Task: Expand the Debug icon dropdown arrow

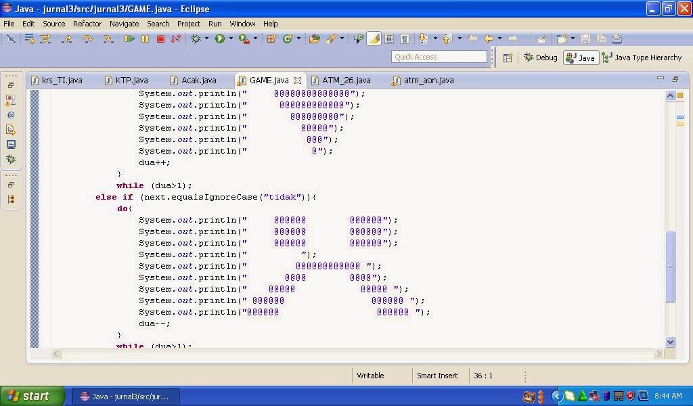Action: point(206,39)
